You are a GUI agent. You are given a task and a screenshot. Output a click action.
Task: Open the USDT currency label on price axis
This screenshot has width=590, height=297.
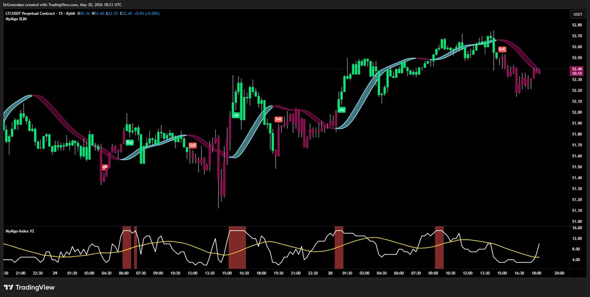tap(578, 14)
